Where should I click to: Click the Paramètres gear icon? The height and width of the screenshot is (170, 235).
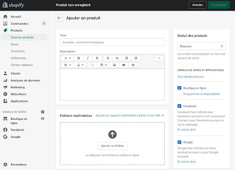click(x=6, y=164)
